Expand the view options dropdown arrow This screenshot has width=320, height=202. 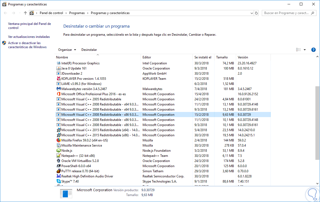click(x=305, y=50)
